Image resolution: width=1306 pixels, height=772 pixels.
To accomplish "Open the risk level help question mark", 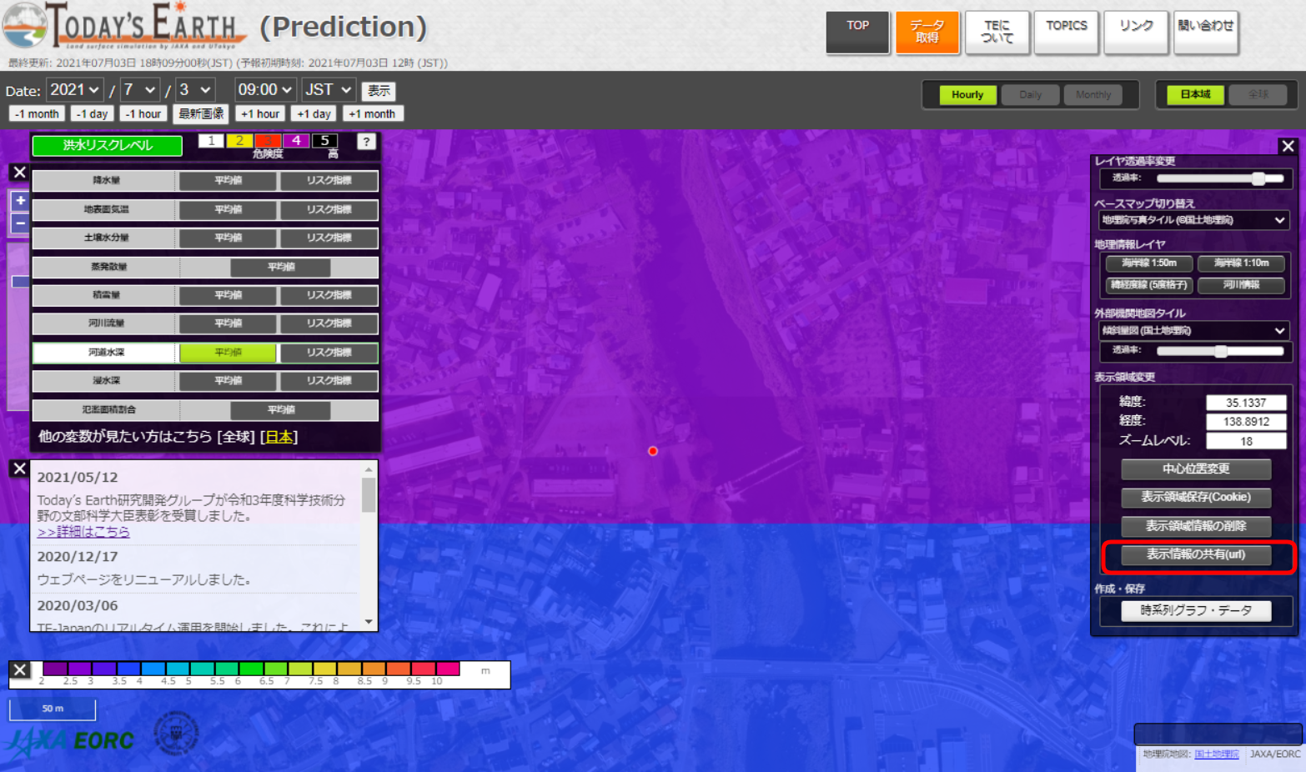I will point(365,142).
